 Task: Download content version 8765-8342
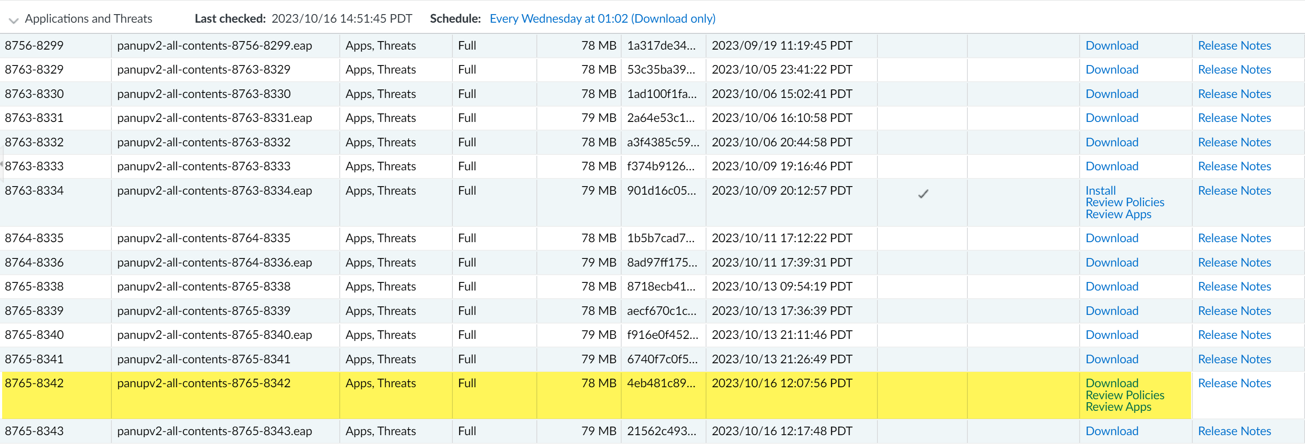tap(1111, 383)
